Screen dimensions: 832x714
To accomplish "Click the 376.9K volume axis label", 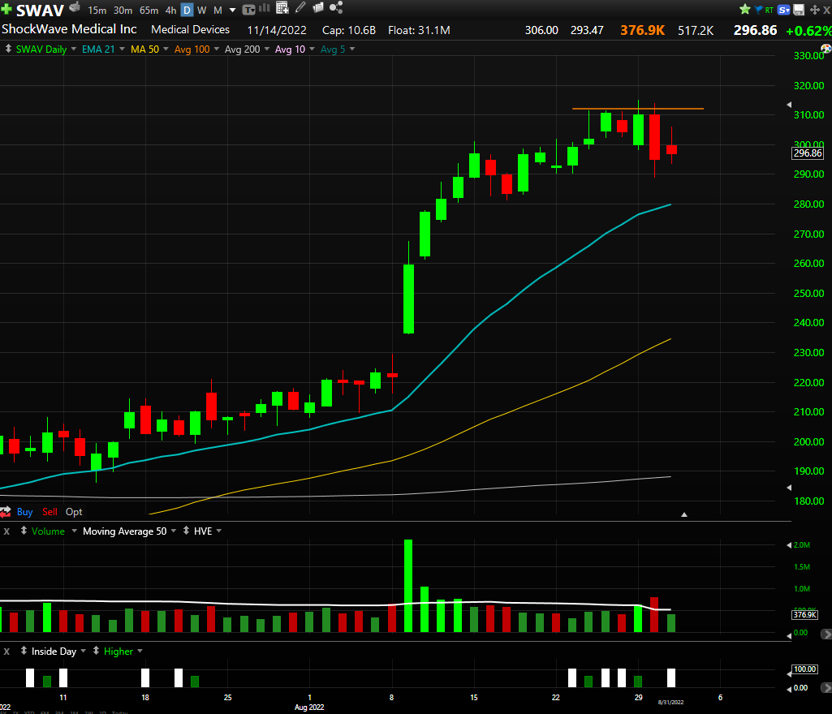I will [805, 615].
